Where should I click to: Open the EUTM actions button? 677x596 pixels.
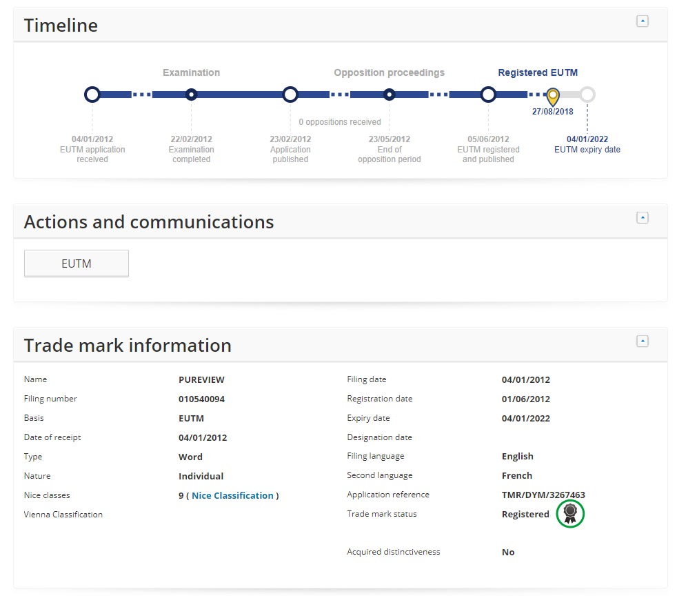point(77,264)
